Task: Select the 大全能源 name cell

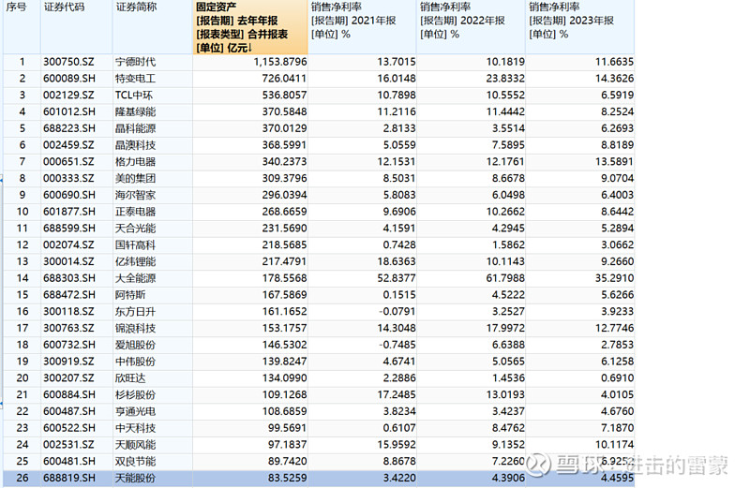Action: pyautogui.click(x=135, y=278)
